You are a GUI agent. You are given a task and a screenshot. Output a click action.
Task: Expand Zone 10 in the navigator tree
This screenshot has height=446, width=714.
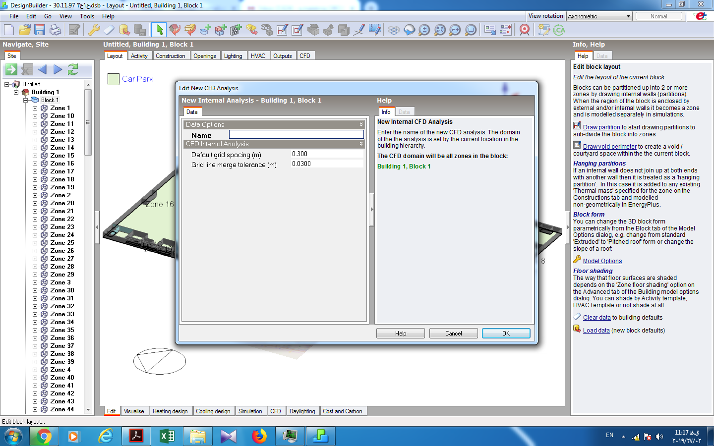[x=35, y=116]
